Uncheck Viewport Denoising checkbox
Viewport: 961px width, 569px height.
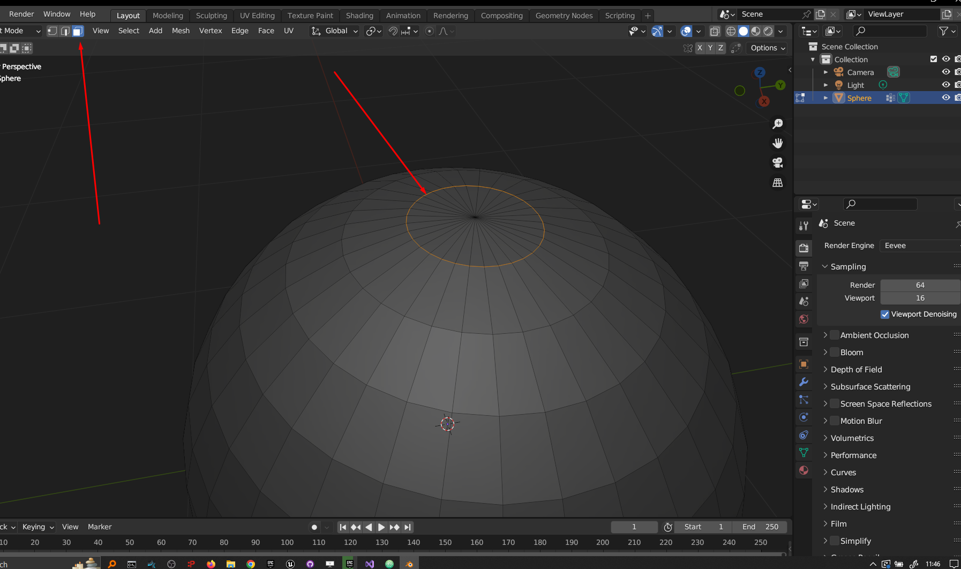[885, 315]
